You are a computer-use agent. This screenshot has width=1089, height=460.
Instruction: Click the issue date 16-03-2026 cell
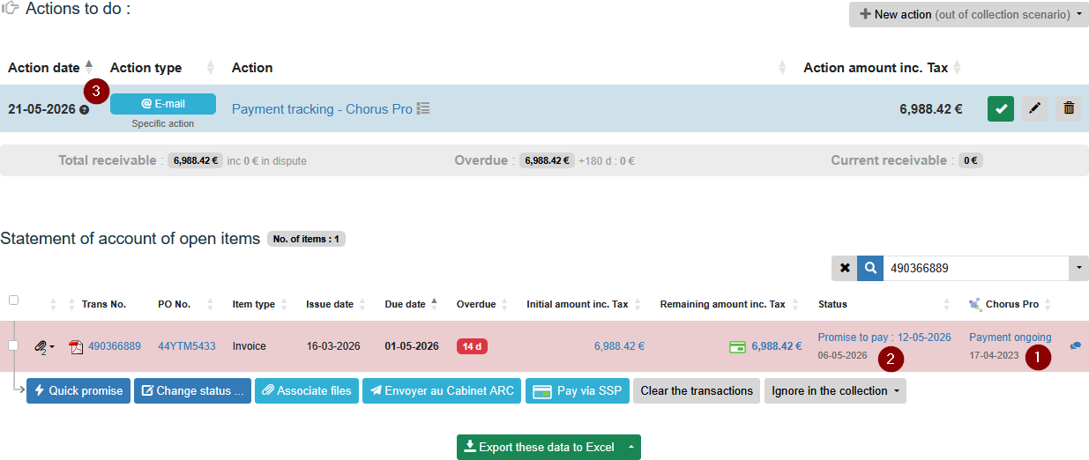tap(332, 346)
